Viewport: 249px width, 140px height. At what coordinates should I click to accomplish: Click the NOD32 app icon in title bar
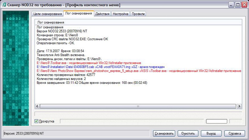pos(4,5)
